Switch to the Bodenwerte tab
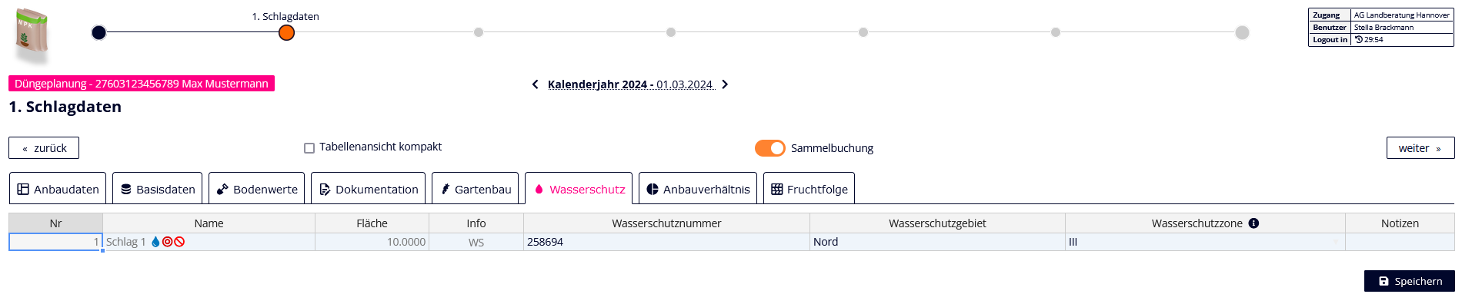The image size is (1462, 304). 256,189
